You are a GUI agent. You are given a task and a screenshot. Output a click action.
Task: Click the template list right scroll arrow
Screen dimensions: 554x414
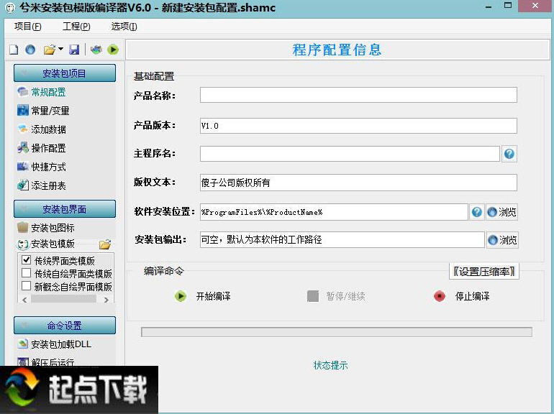(106, 300)
